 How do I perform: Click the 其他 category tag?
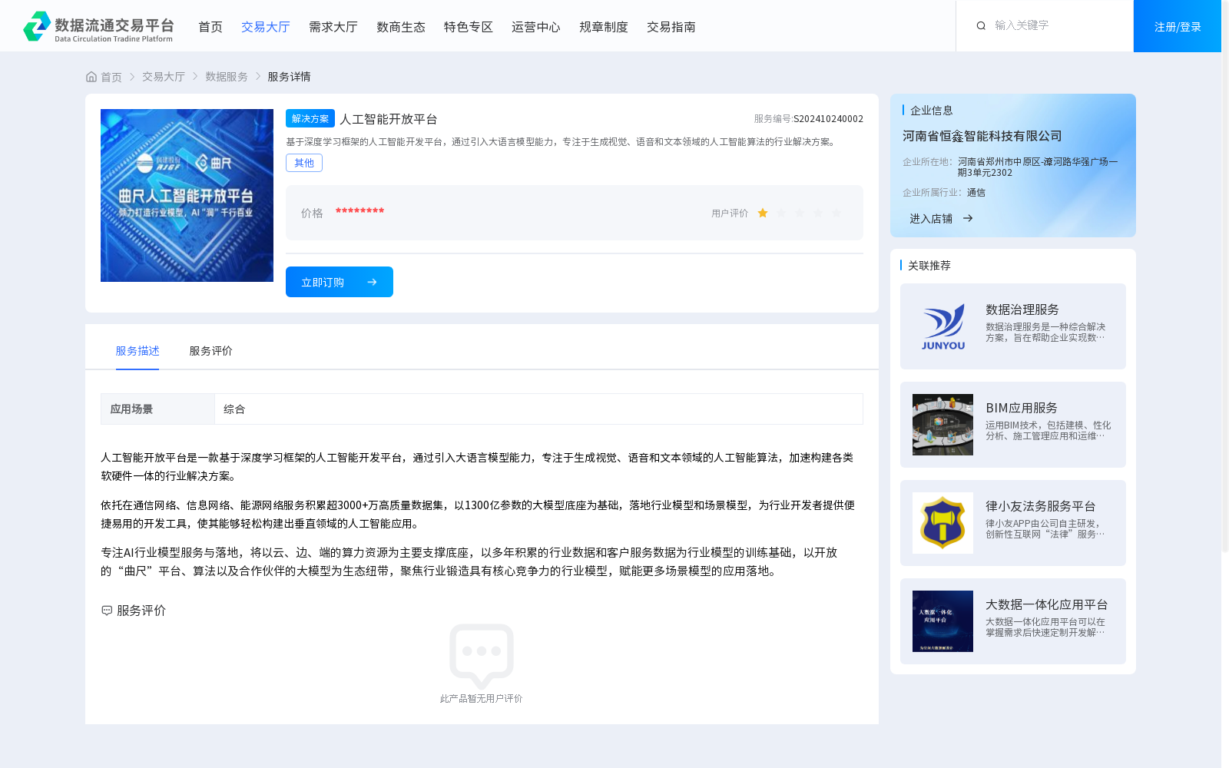click(304, 163)
